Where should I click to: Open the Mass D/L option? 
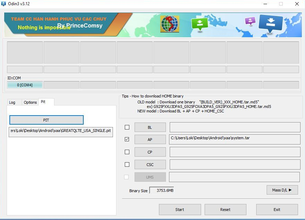(282, 190)
